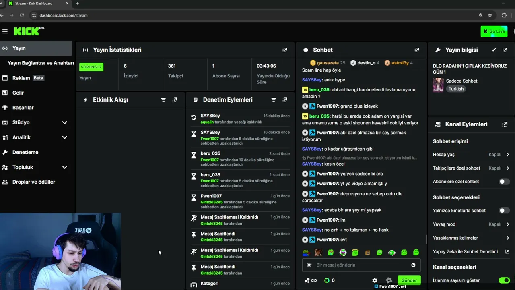Select Yayın in the sidebar
Screen dimensions: 515x290
(36, 48)
